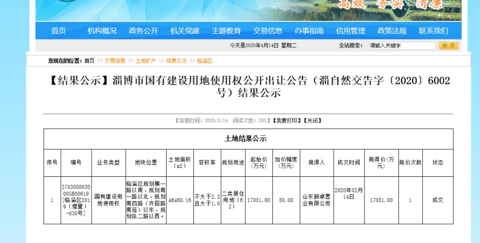Click the 信息时间: 2020/2/14 text
480x243 pixels.
coord(202,120)
